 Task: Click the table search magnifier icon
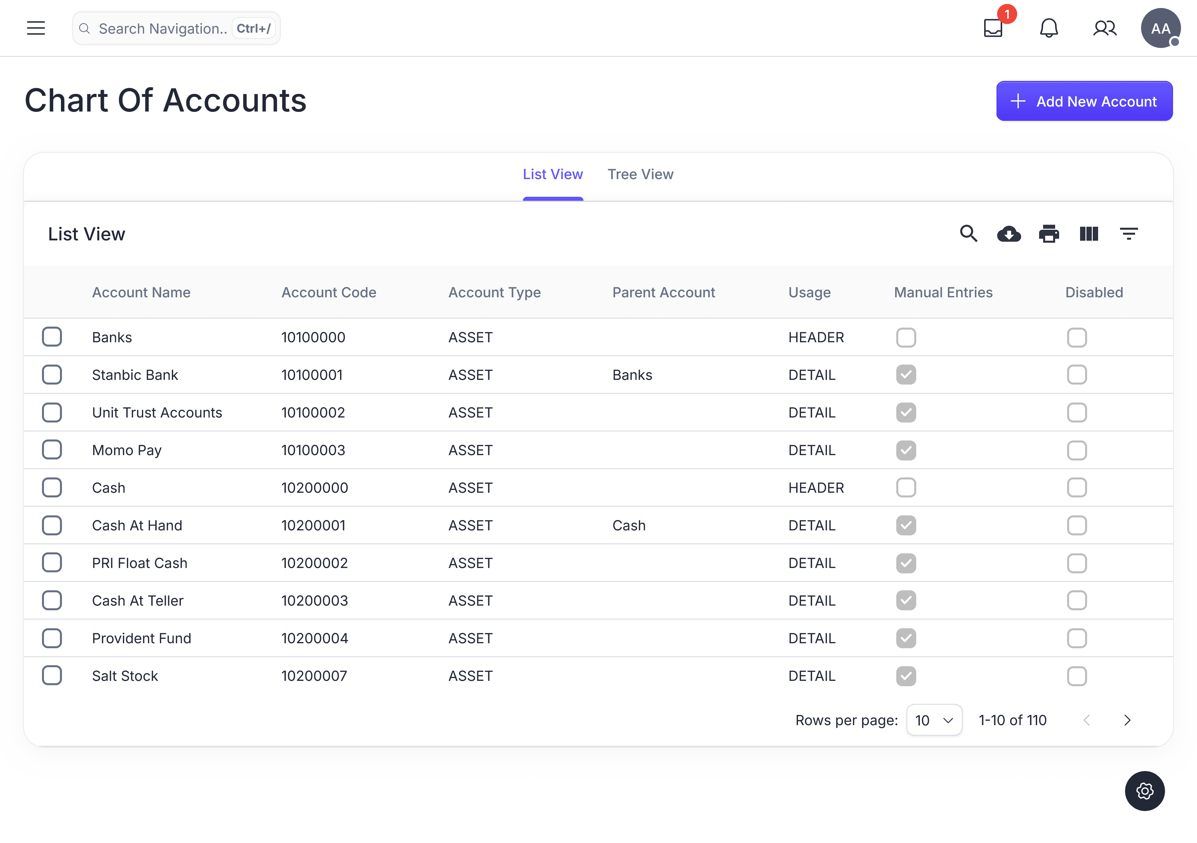click(969, 234)
